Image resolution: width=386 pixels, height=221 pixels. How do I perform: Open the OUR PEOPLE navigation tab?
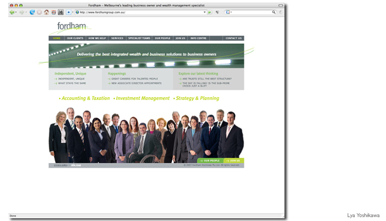162,38
